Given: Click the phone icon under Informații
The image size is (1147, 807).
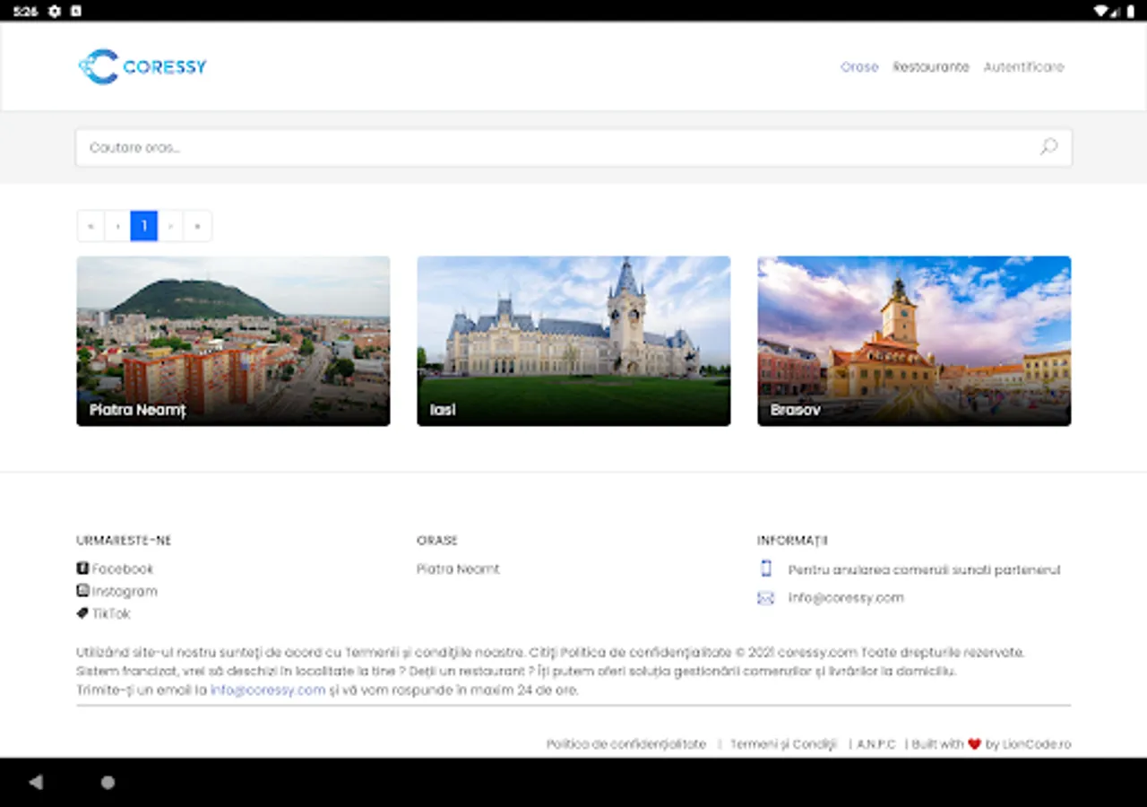Looking at the screenshot, I should point(765,568).
